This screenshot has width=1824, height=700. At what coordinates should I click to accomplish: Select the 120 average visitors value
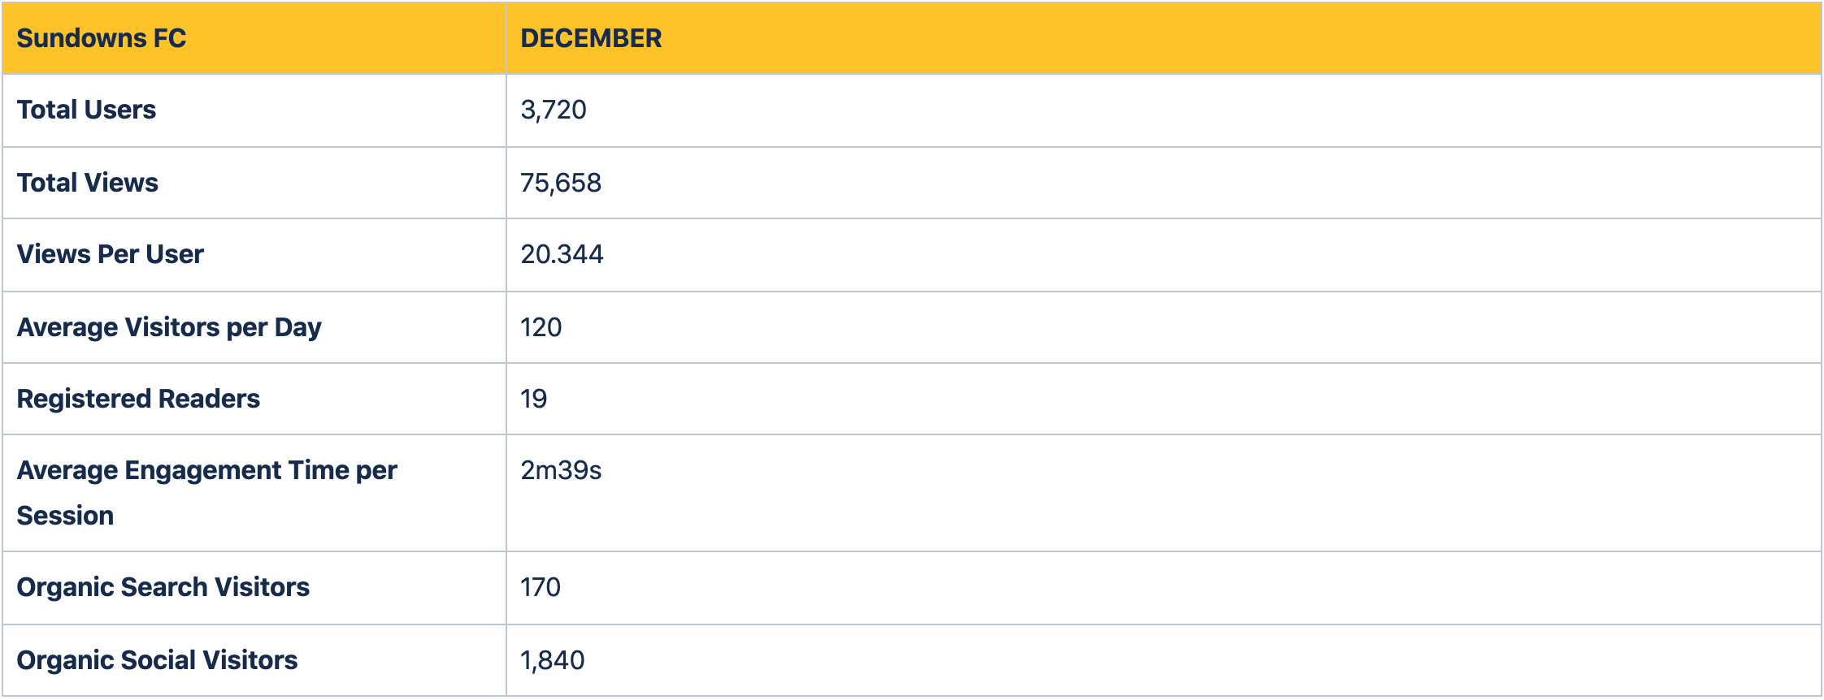point(541,327)
